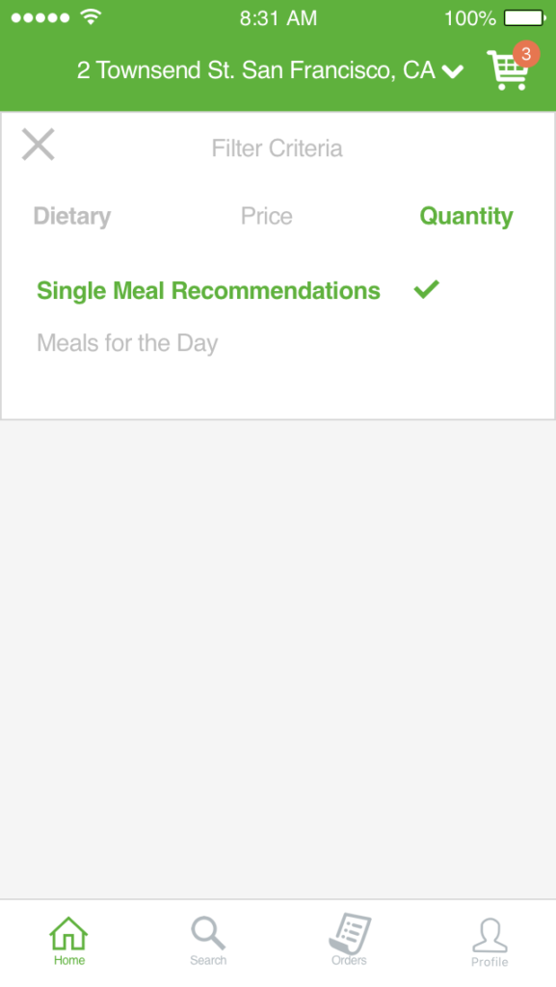Tap the battery indicator icon
Screen dimensions: 556x987
(x=524, y=17)
